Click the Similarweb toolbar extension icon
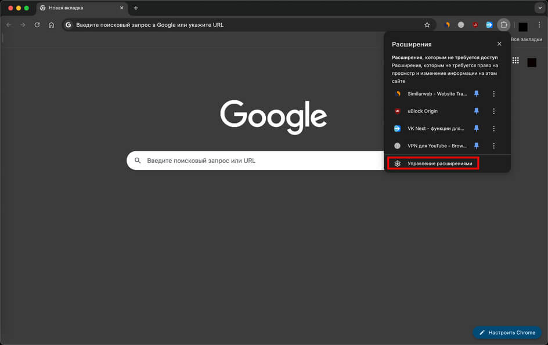The height and width of the screenshot is (345, 548). pyautogui.click(x=447, y=25)
